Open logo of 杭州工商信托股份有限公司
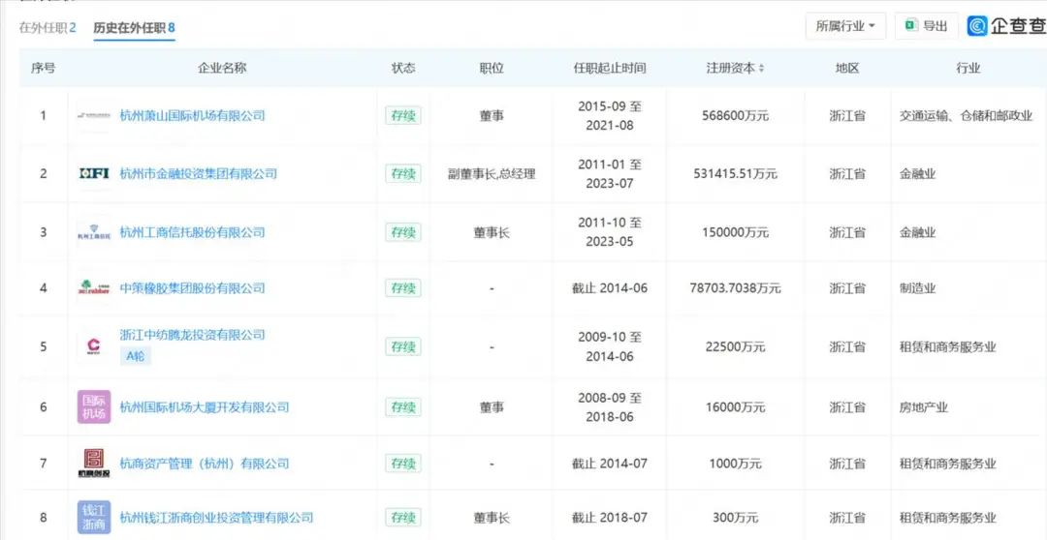 (x=93, y=232)
